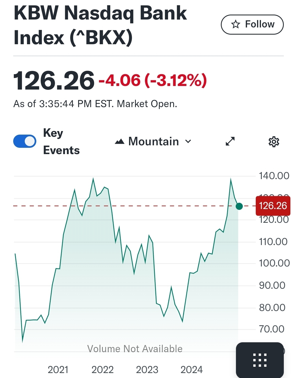The height and width of the screenshot is (378, 297).
Task: Expand the chart to full screen
Action: pyautogui.click(x=230, y=141)
